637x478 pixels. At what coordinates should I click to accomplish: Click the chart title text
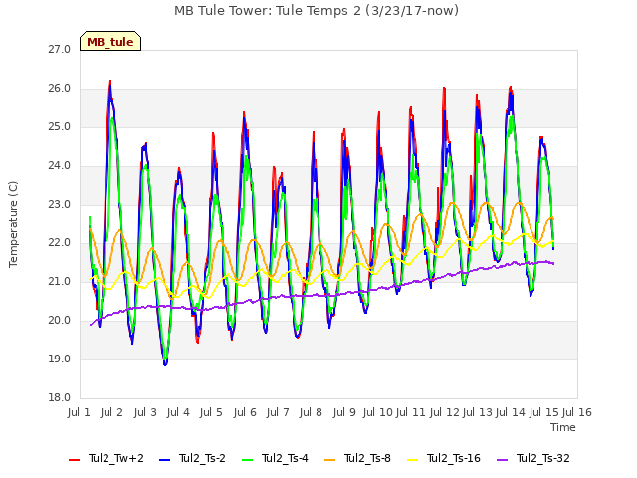(317, 11)
